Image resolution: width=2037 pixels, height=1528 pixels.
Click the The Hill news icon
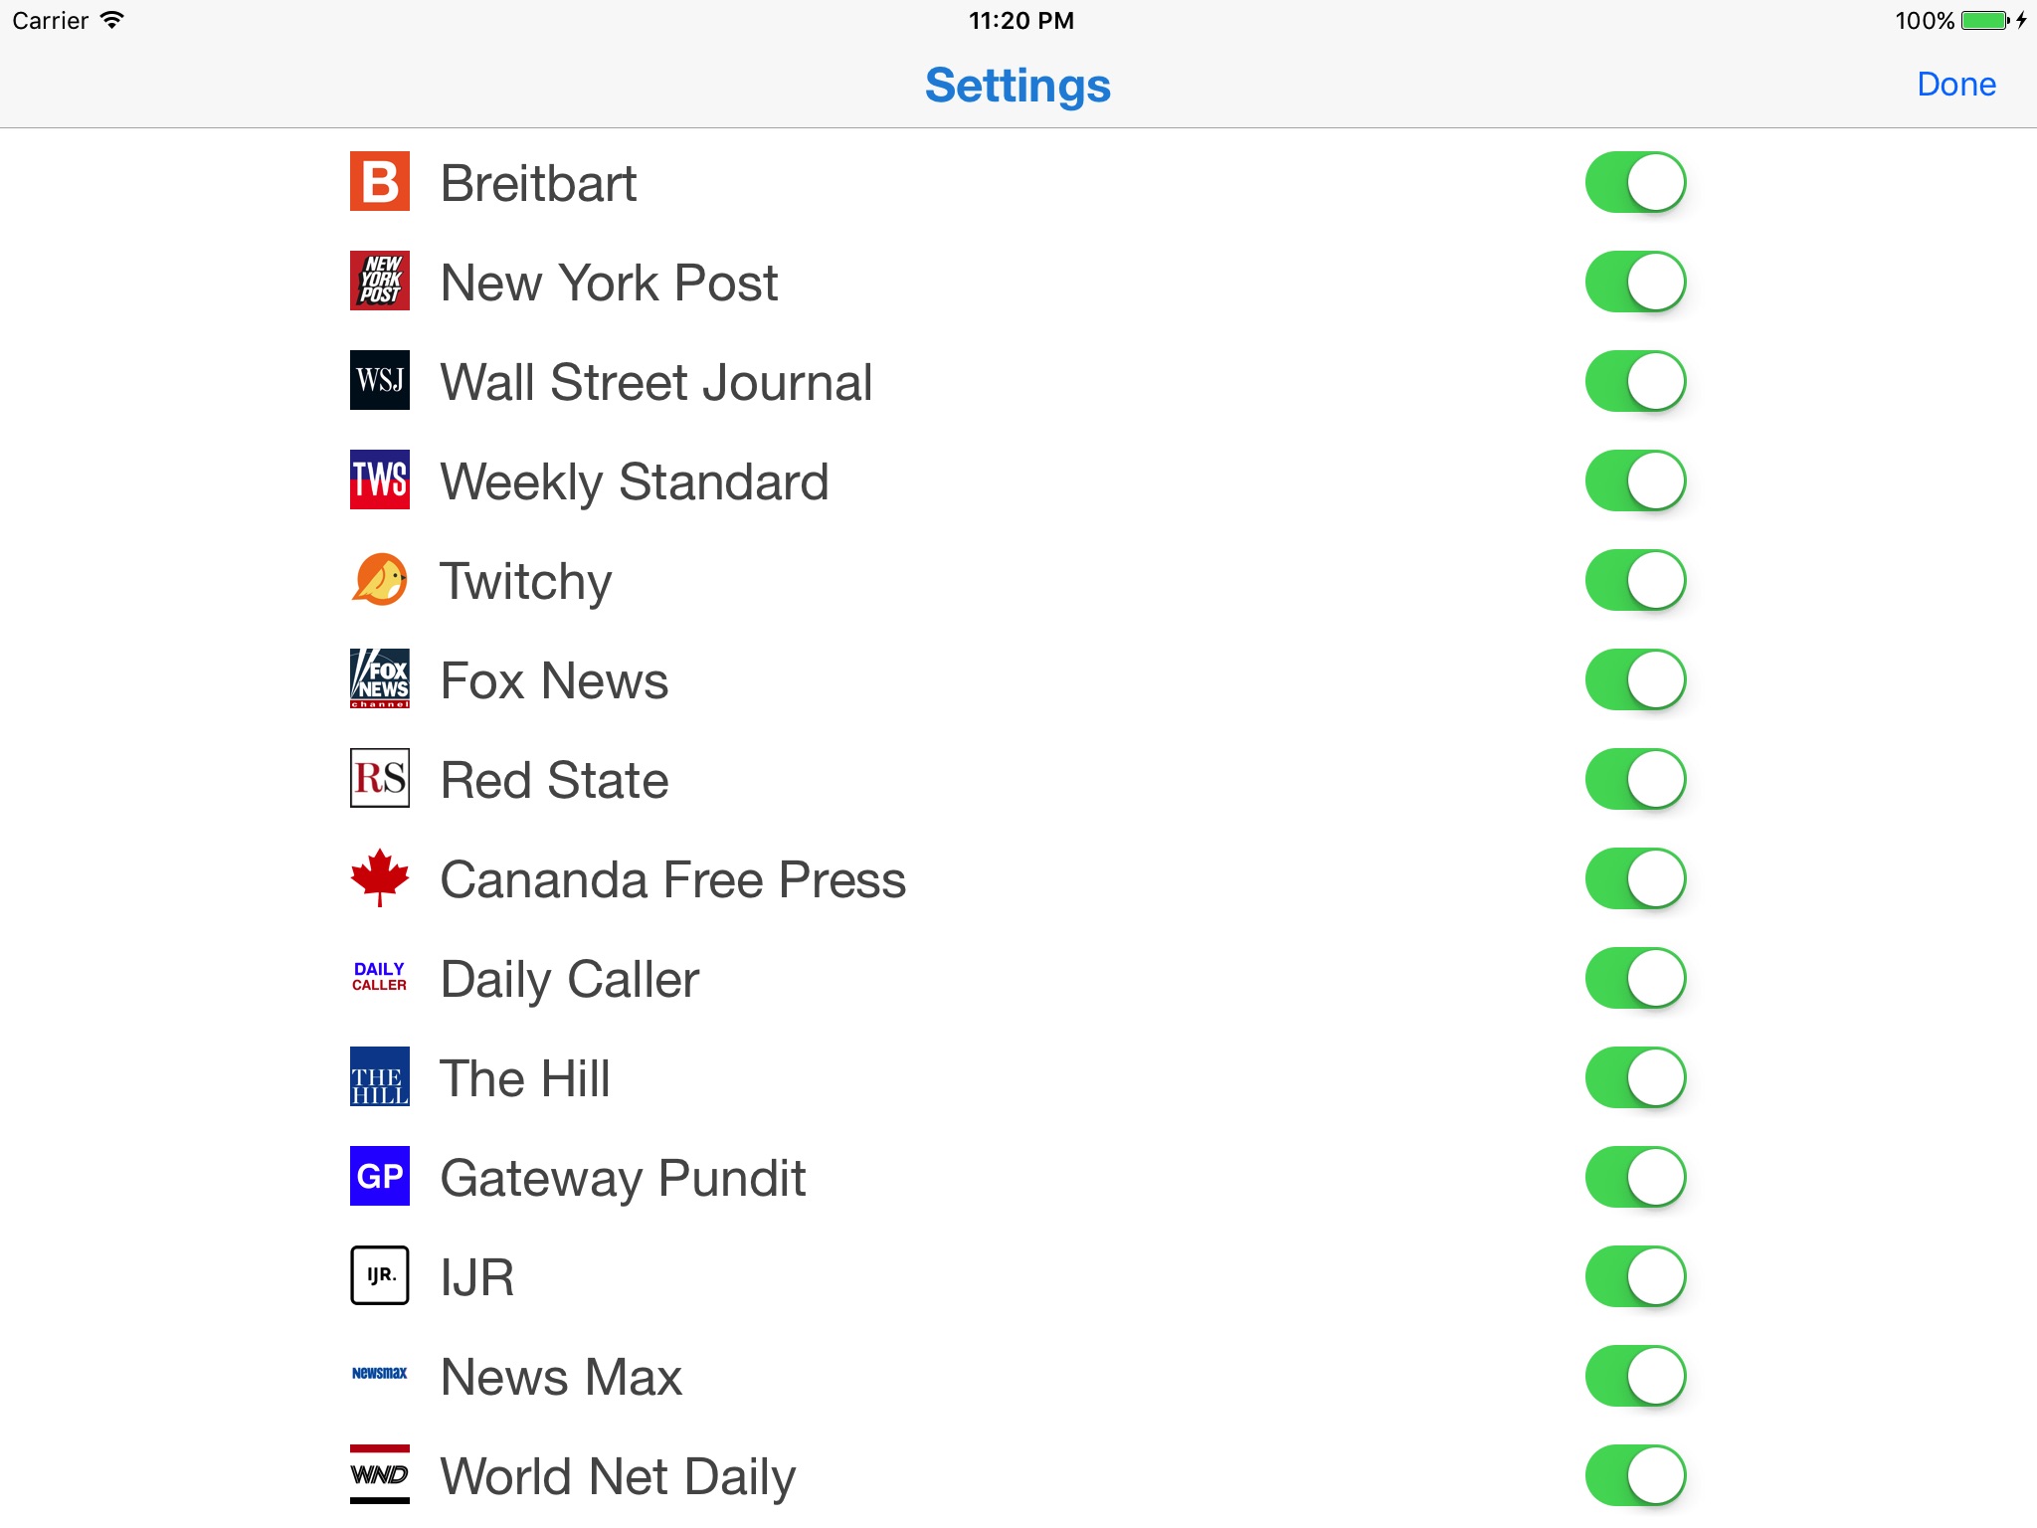[x=380, y=1077]
